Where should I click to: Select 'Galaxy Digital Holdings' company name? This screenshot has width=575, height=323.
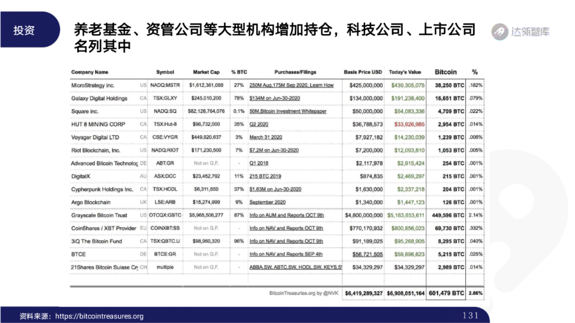[100, 98]
